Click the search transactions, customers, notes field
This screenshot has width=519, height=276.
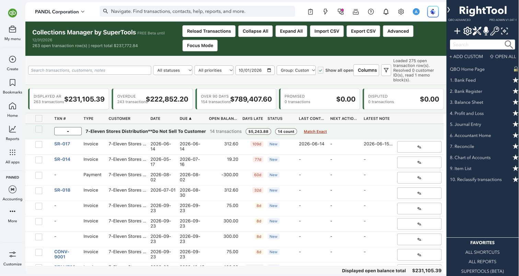(90, 70)
